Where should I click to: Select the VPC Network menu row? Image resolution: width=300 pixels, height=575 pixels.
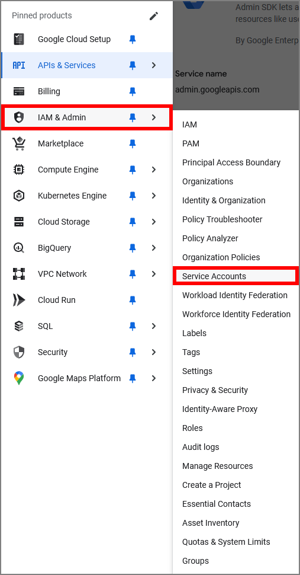[x=87, y=274]
